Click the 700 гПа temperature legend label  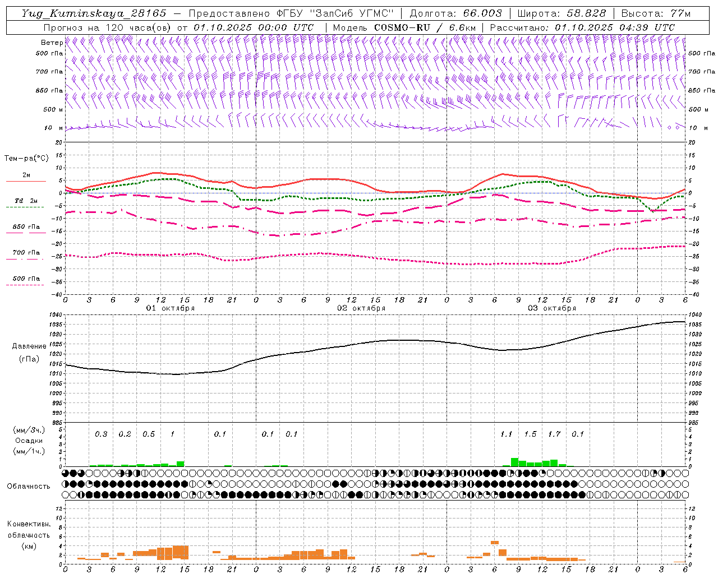(x=26, y=252)
